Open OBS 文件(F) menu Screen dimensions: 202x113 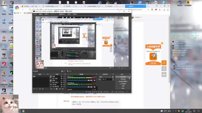tap(35, 14)
